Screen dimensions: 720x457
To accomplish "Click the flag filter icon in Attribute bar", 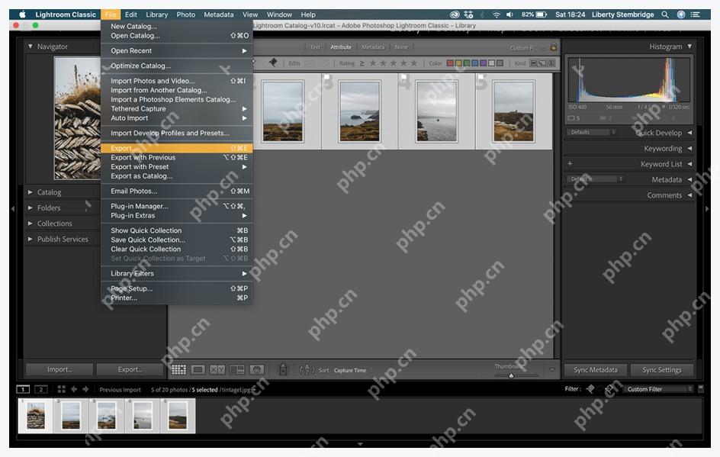I will [273, 63].
